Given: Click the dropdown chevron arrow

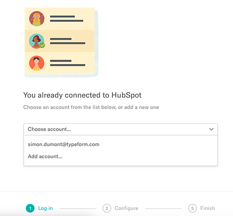Looking at the screenshot, I should (x=211, y=129).
